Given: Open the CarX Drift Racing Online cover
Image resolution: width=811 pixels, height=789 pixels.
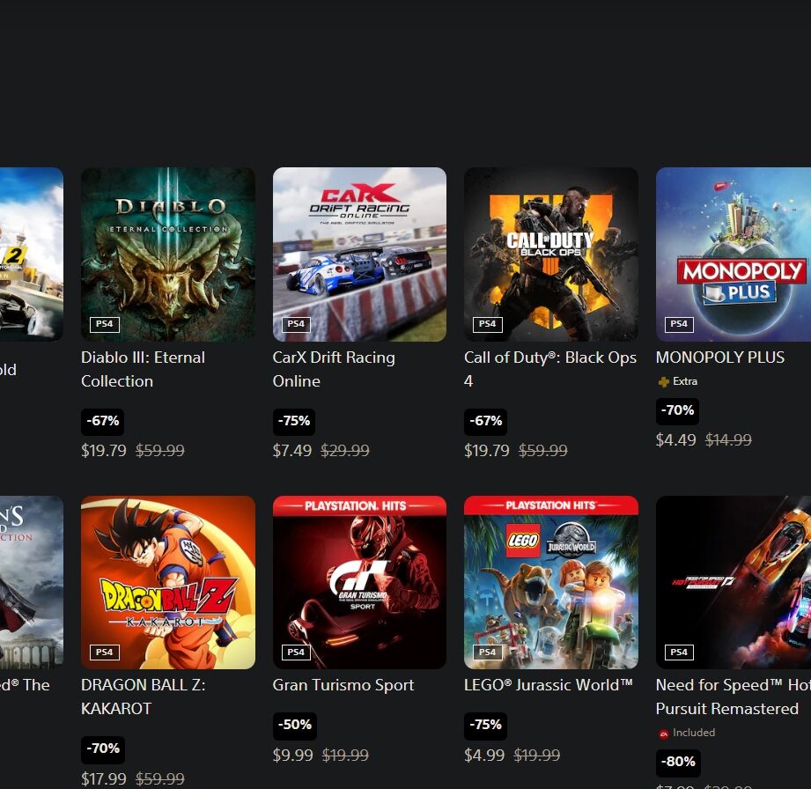Looking at the screenshot, I should click(359, 254).
